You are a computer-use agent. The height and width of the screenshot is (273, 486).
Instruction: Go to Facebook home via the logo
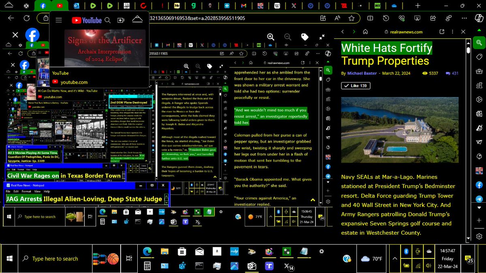tap(32, 35)
